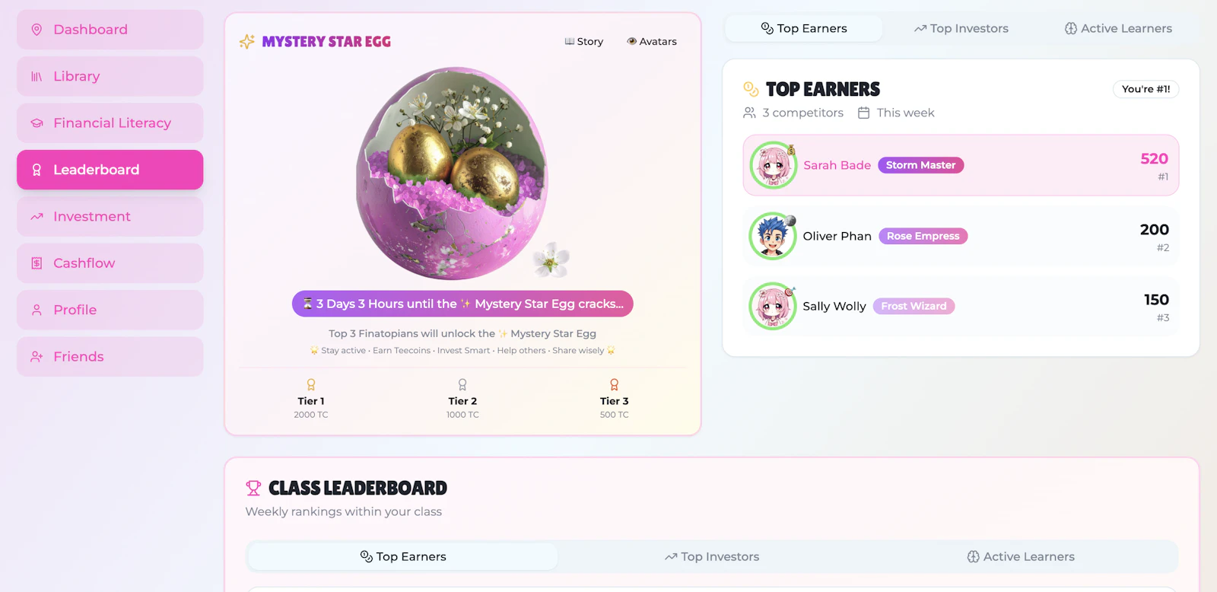Click the Mystery Star Egg sparkle icon
Image resolution: width=1217 pixels, height=592 pixels.
point(247,41)
